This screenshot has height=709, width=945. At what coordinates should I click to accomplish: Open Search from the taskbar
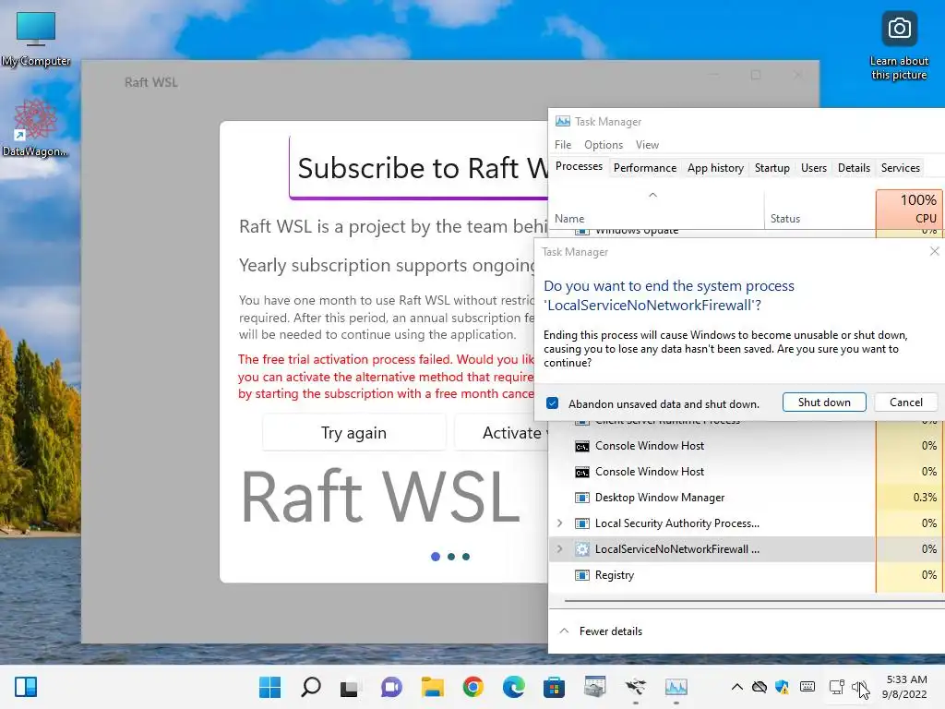click(310, 687)
